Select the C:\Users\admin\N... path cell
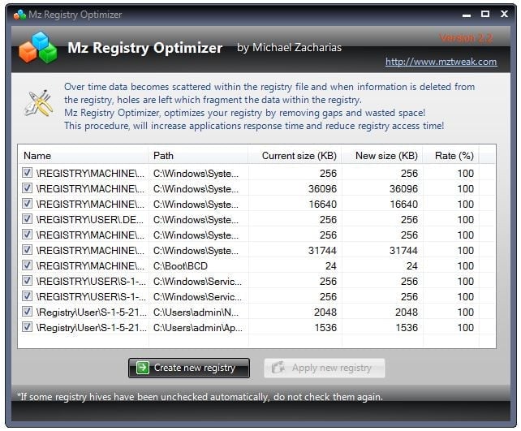Viewport: 521px width, 431px height. pos(196,312)
